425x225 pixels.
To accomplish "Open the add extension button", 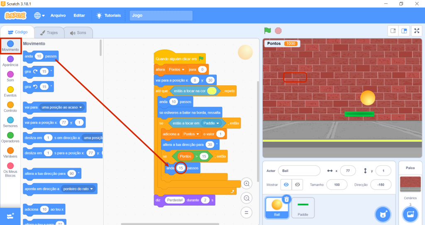I will click(10, 216).
